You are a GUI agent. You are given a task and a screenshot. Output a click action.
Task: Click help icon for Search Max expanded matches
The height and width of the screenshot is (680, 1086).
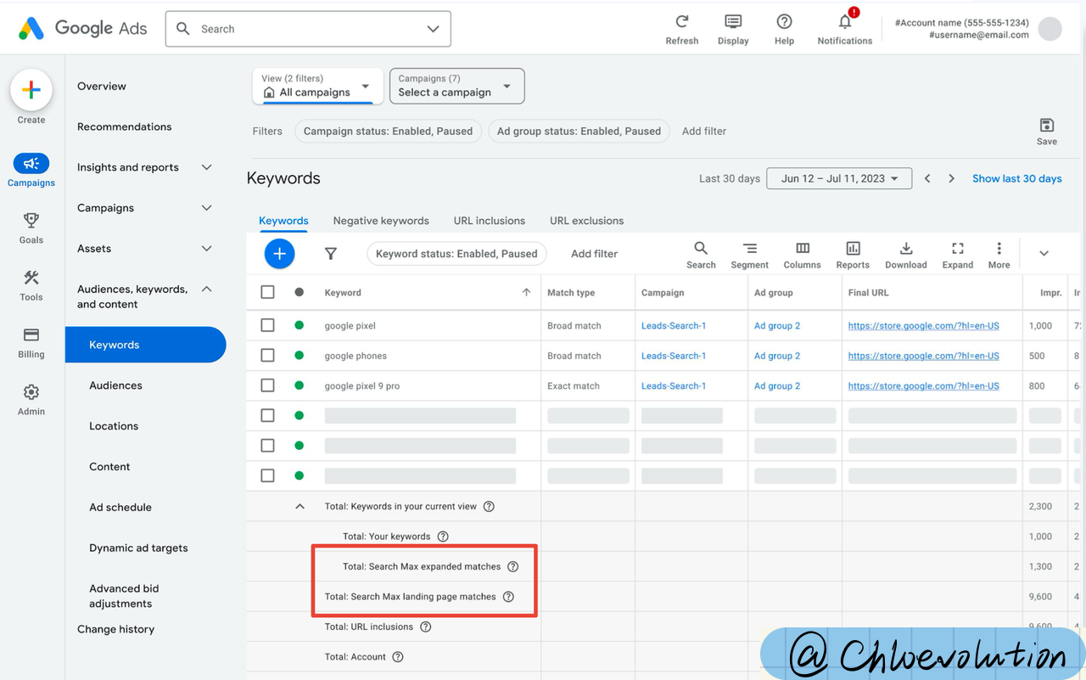(512, 566)
